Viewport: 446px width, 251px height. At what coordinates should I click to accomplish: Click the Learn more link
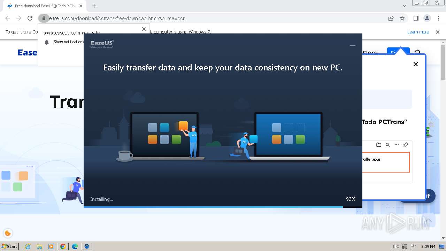pyautogui.click(x=418, y=32)
